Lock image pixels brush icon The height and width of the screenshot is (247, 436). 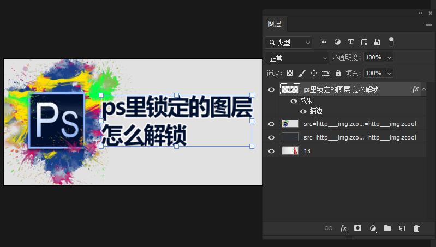(x=302, y=73)
